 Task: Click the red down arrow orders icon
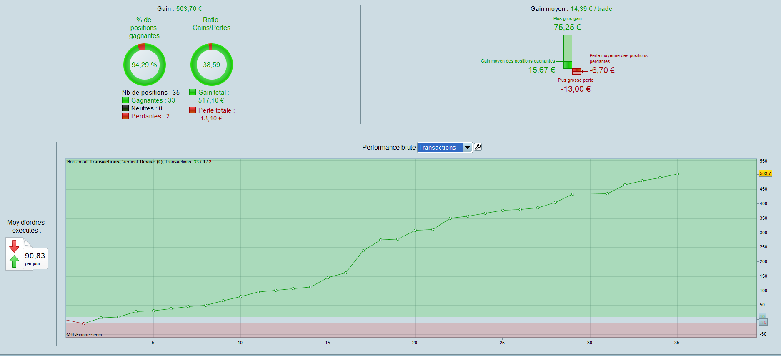click(x=14, y=246)
